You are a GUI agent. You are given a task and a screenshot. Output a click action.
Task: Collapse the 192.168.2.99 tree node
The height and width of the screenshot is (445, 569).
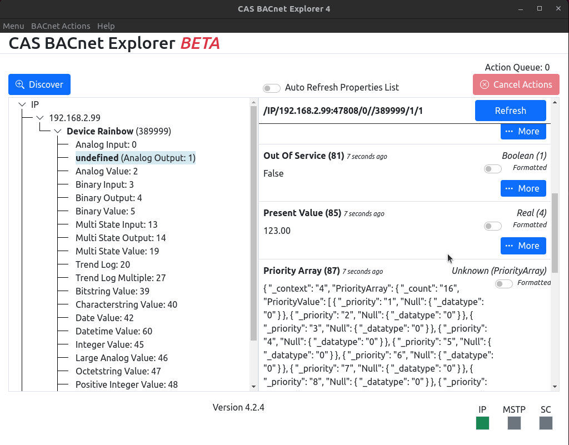[40, 118]
